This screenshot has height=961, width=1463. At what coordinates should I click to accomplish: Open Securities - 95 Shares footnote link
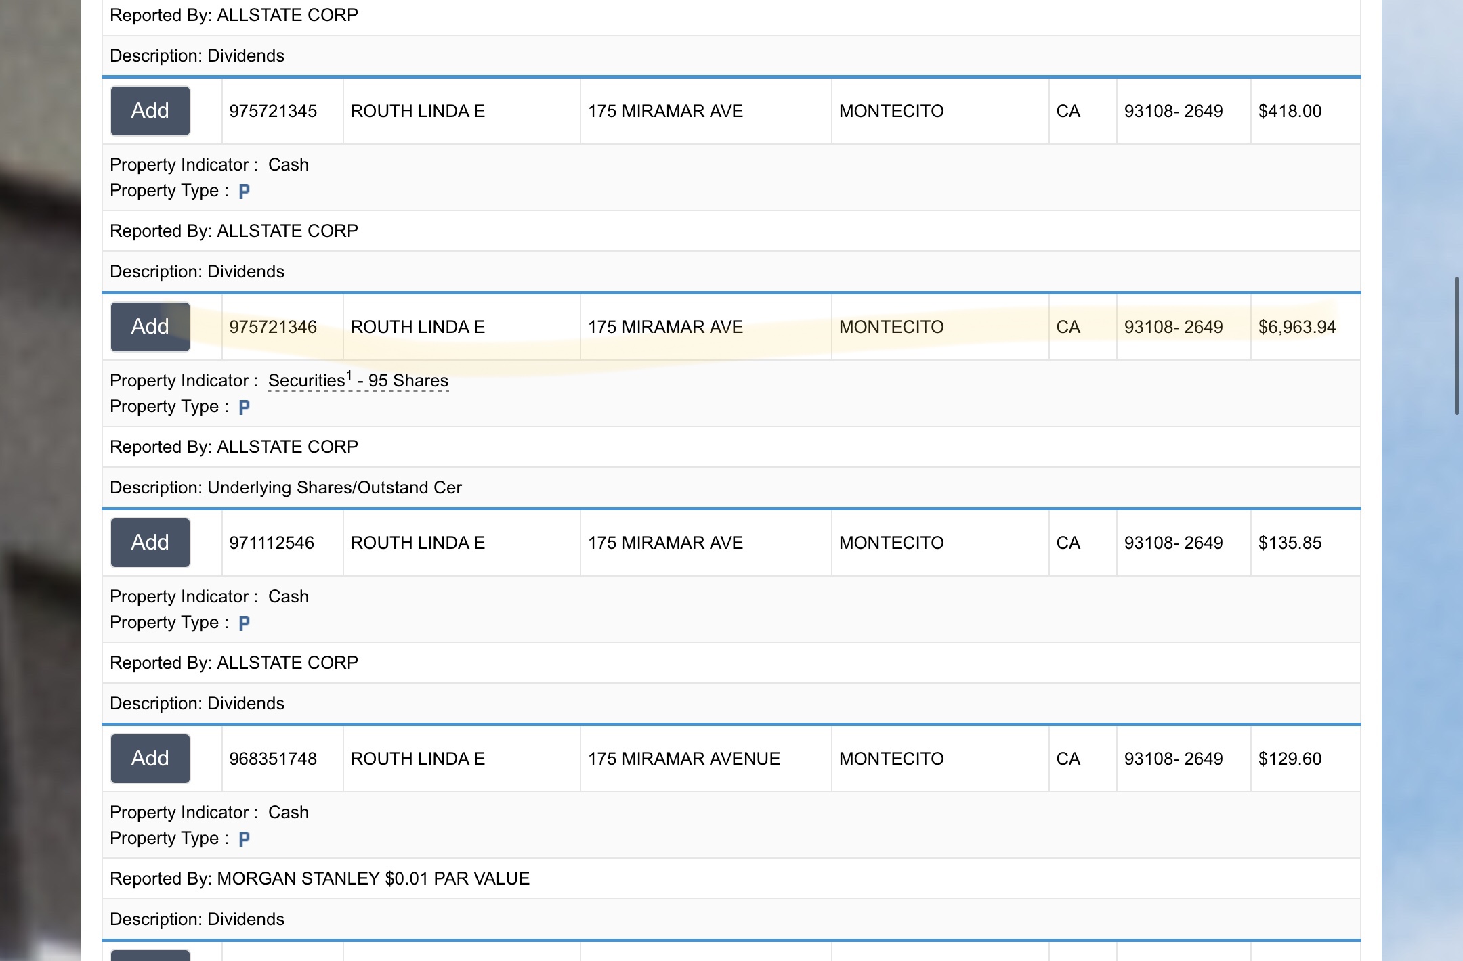358,380
